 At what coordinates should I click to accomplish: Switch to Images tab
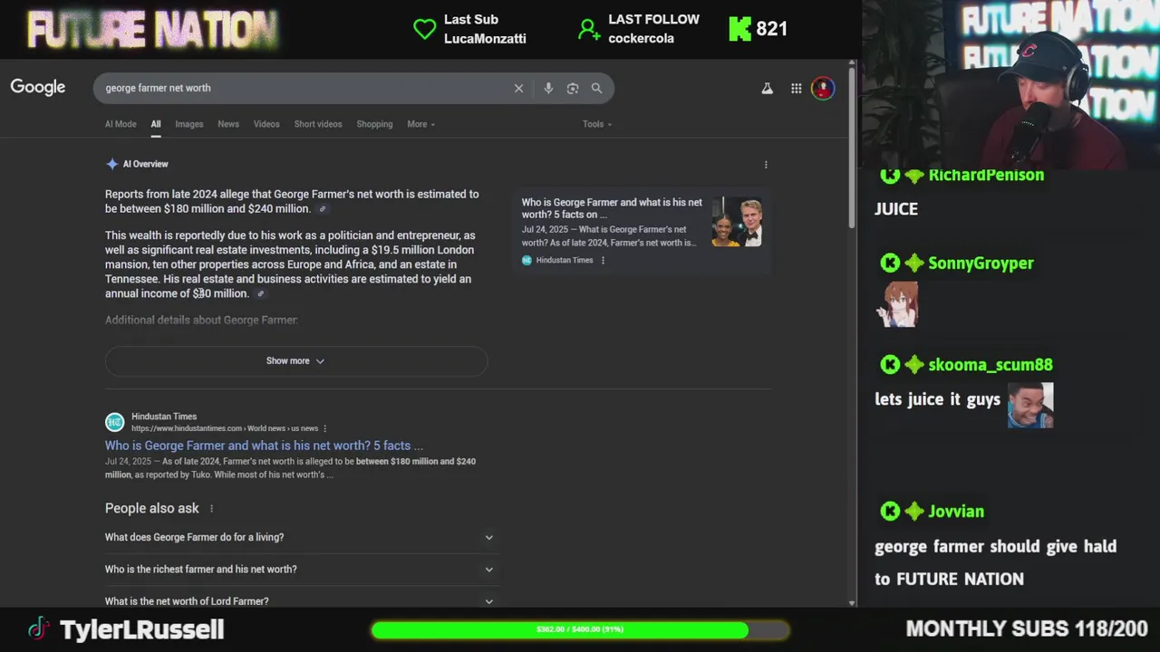pyautogui.click(x=189, y=124)
